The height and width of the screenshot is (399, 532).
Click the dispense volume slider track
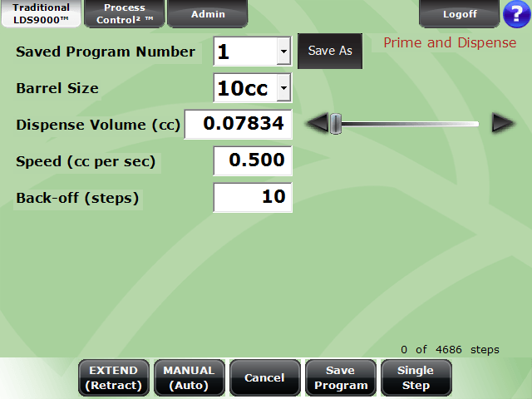(404, 124)
